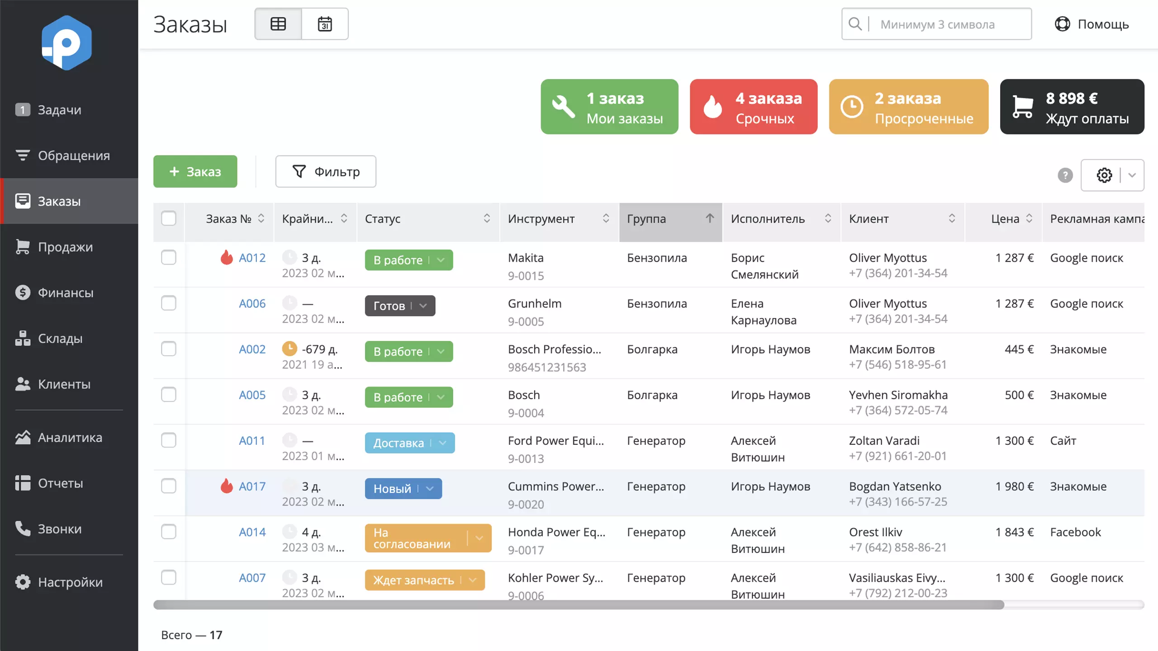Open Помощь lifebuoy help

(1092, 24)
